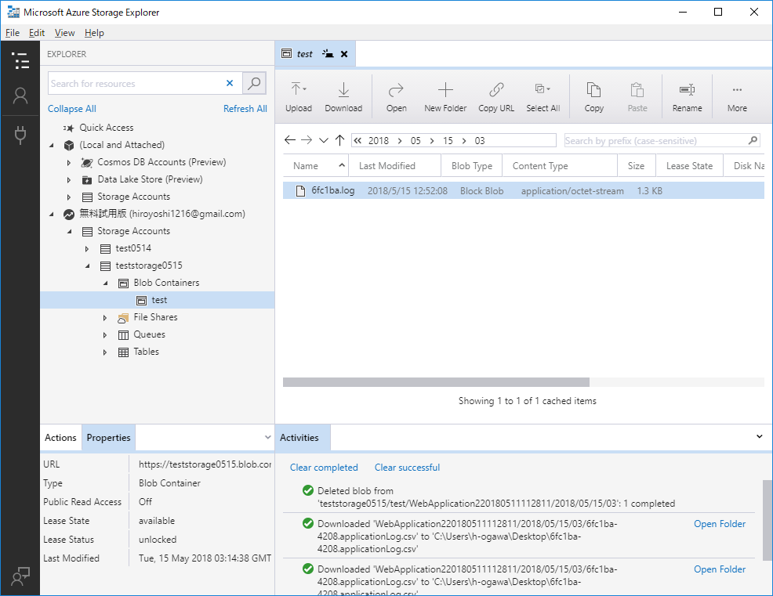Click the double-chevron at breadcrumb start
Viewport: 773px width, 596px height.
358,141
